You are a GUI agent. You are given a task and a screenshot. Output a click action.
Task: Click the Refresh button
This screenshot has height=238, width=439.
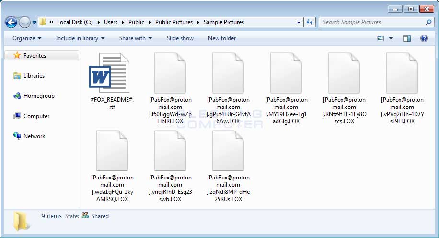click(310, 22)
